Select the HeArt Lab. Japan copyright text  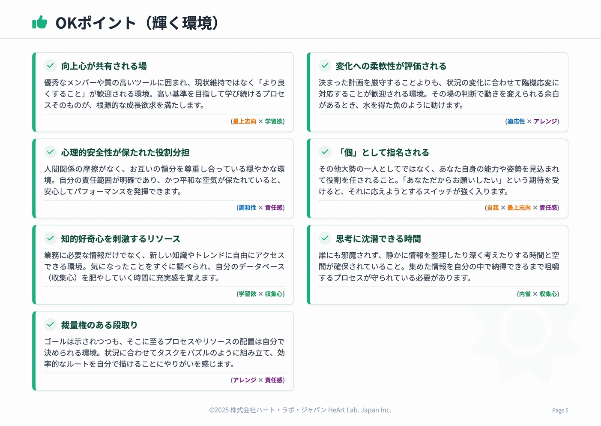(300, 410)
